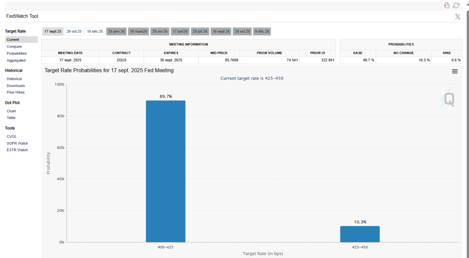Open the Dot Plot Chart link
Screen dimensions: 469x258
[x=11, y=111]
